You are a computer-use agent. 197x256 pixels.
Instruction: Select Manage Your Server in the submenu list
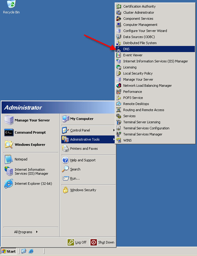tap(155, 79)
